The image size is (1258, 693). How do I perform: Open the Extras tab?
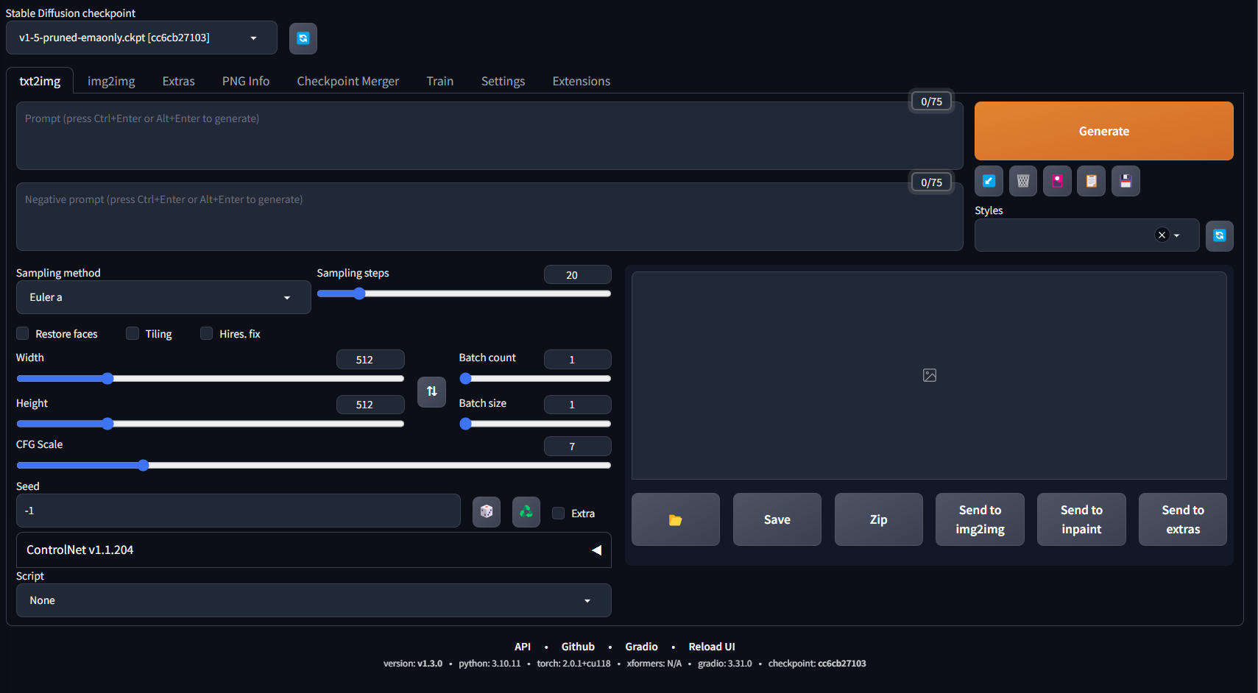[179, 81]
